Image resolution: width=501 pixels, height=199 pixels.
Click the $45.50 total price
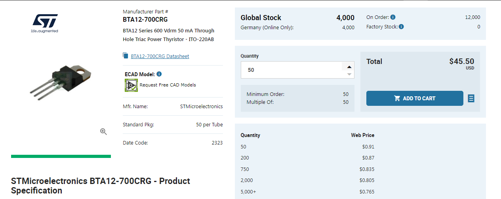461,61
